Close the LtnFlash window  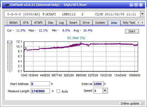141,5
